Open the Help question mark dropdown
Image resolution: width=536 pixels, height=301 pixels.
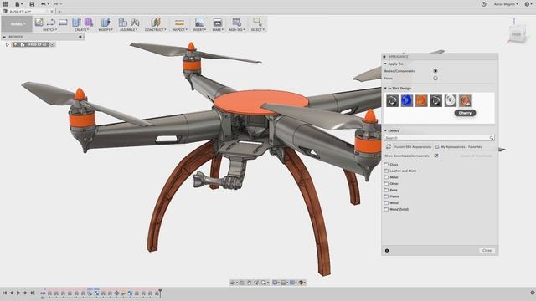(x=528, y=4)
